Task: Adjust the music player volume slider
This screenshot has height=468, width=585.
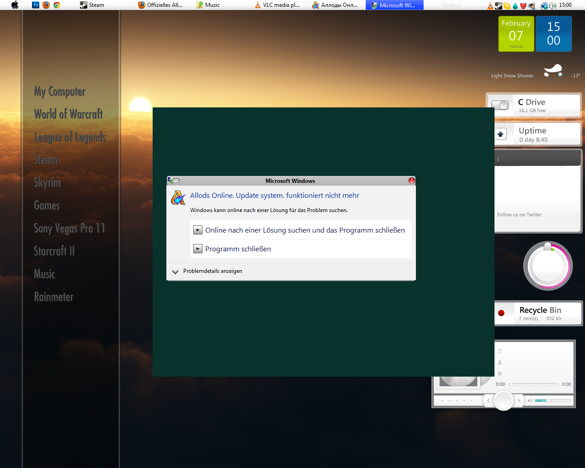Action: tap(553, 401)
